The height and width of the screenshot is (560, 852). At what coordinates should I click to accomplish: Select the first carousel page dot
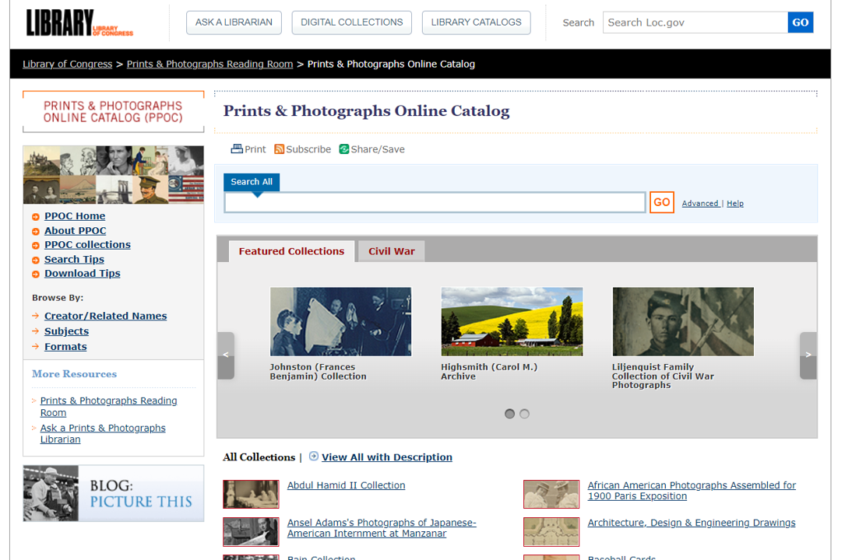509,414
